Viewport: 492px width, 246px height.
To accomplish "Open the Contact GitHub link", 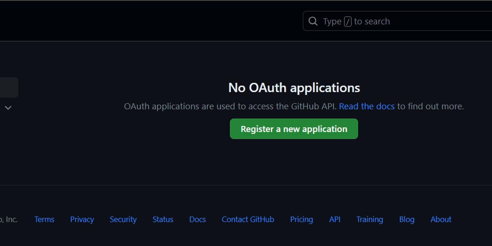I will (248, 219).
